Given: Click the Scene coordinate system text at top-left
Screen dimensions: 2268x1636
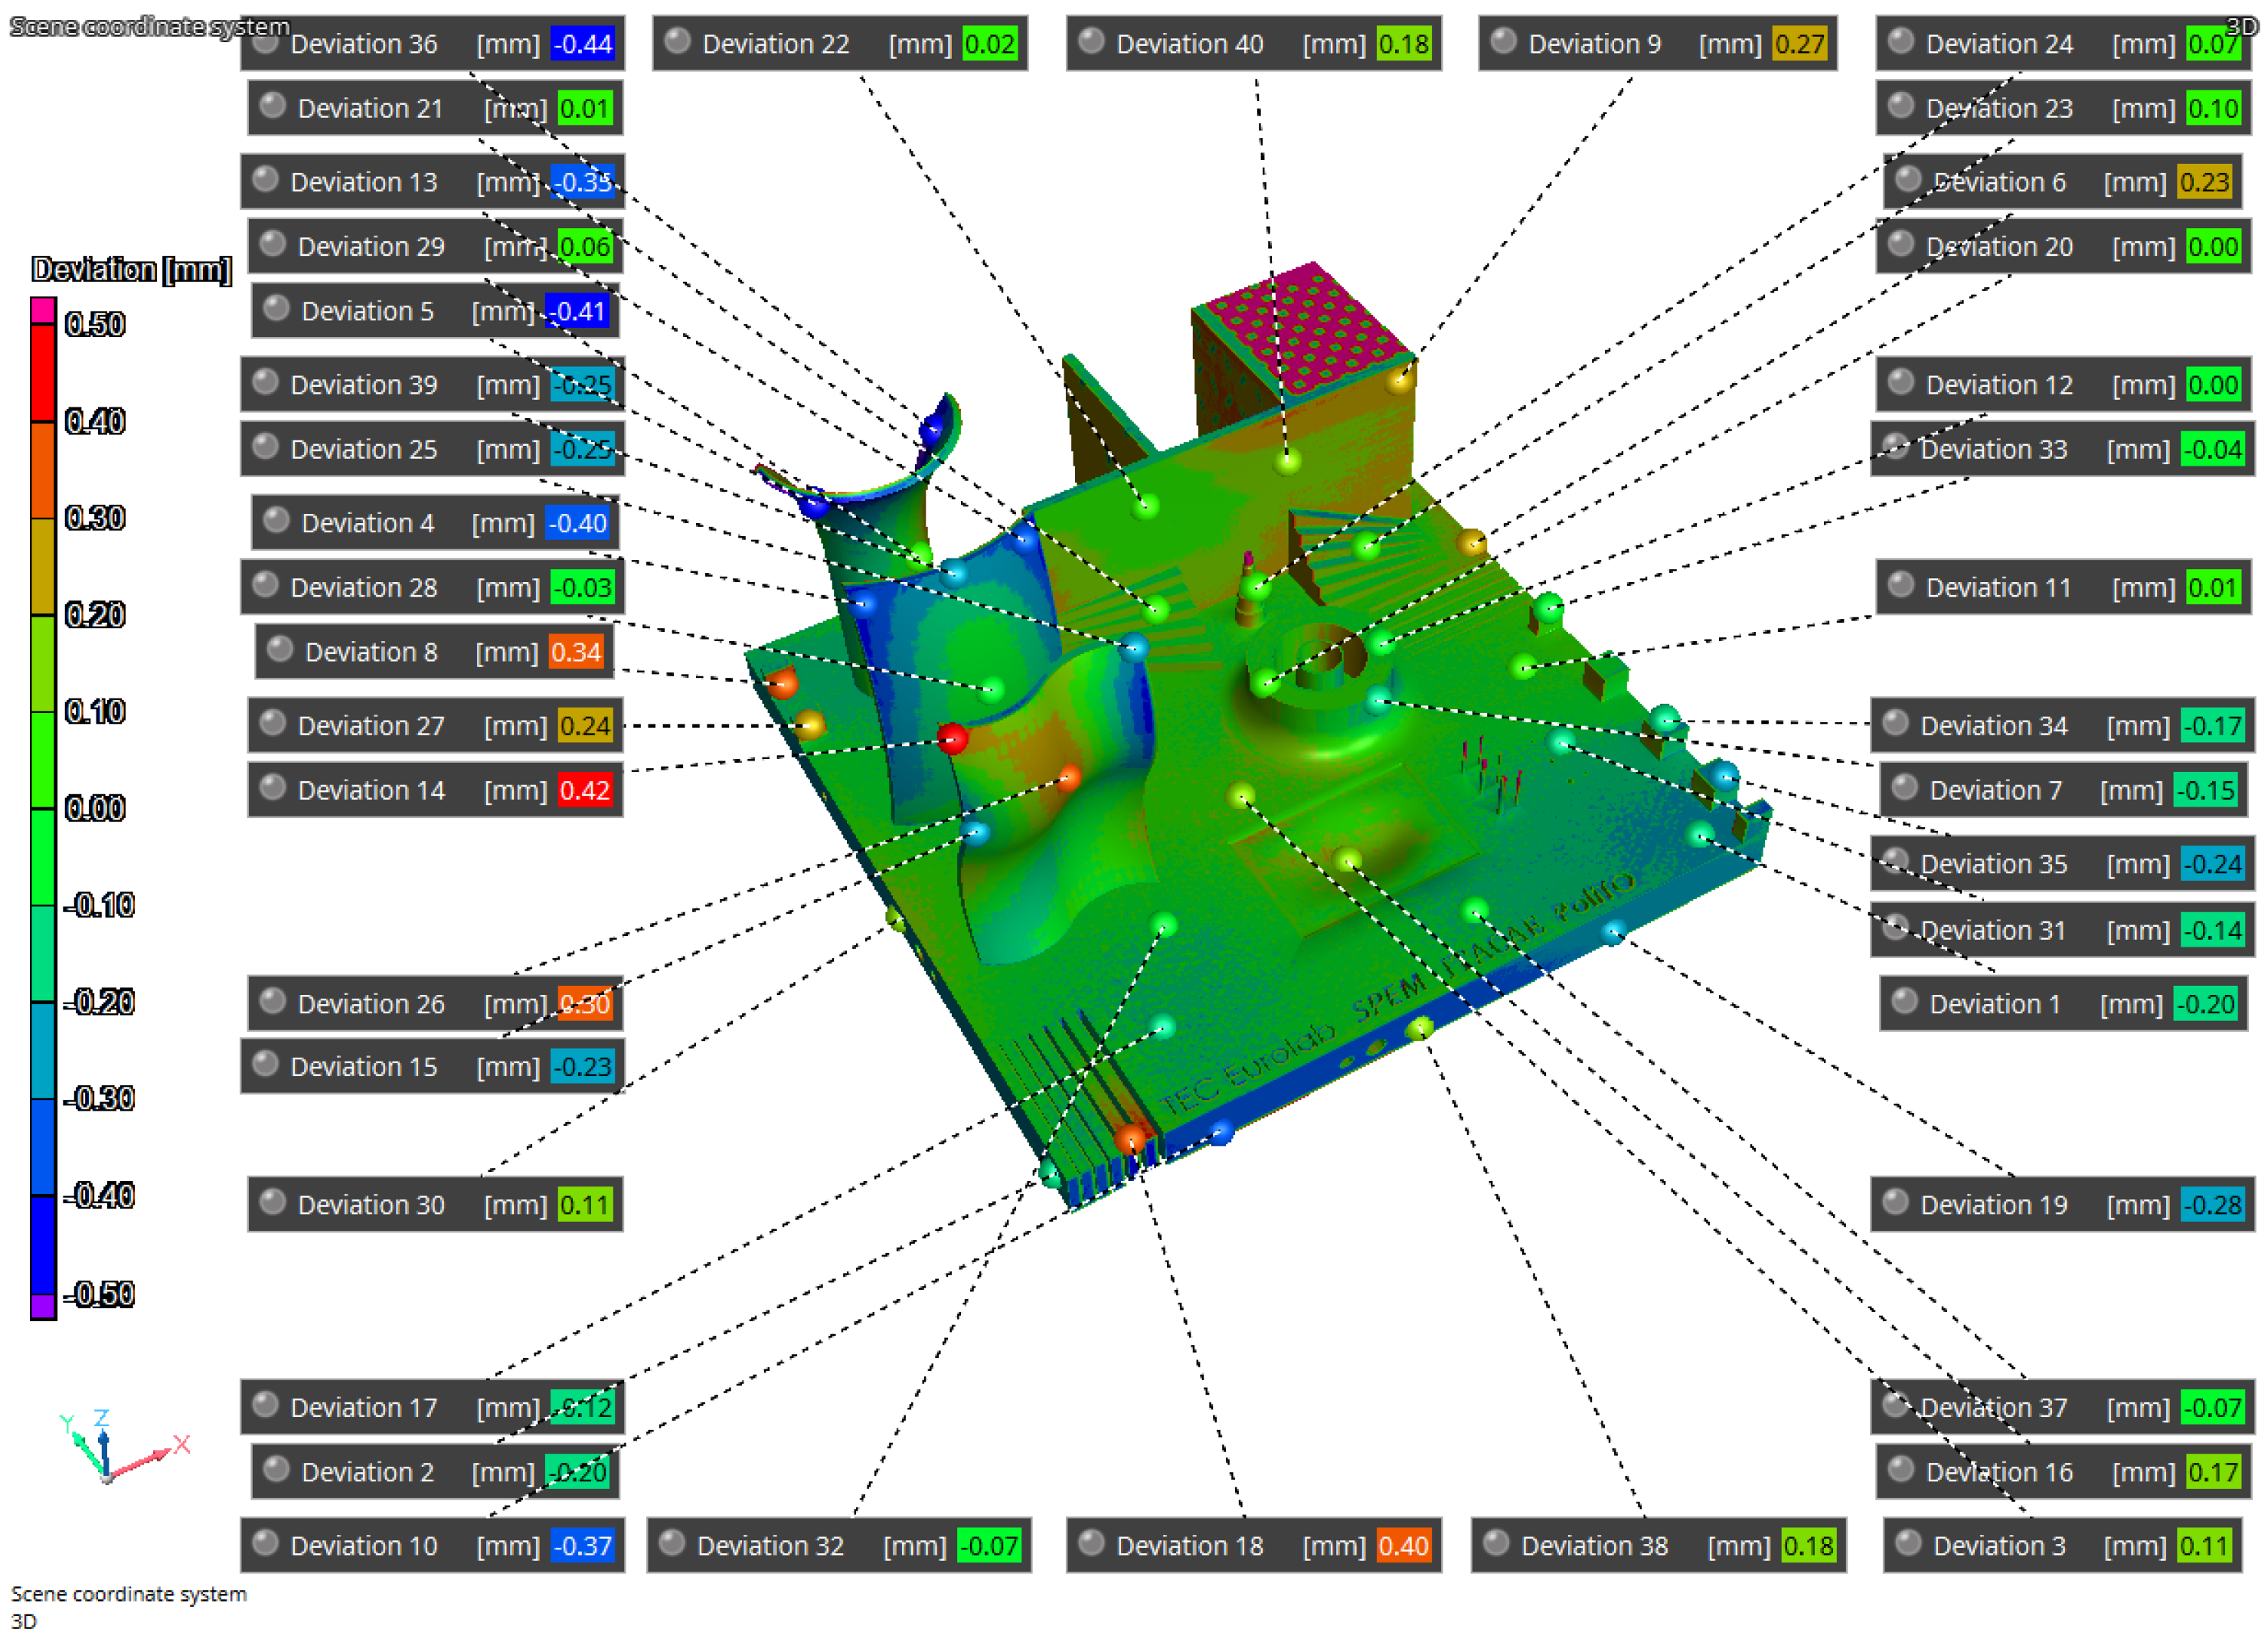Looking at the screenshot, I should tap(150, 26).
